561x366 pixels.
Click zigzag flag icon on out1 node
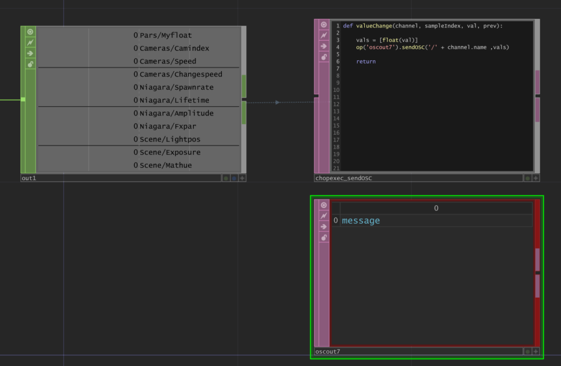pos(30,42)
